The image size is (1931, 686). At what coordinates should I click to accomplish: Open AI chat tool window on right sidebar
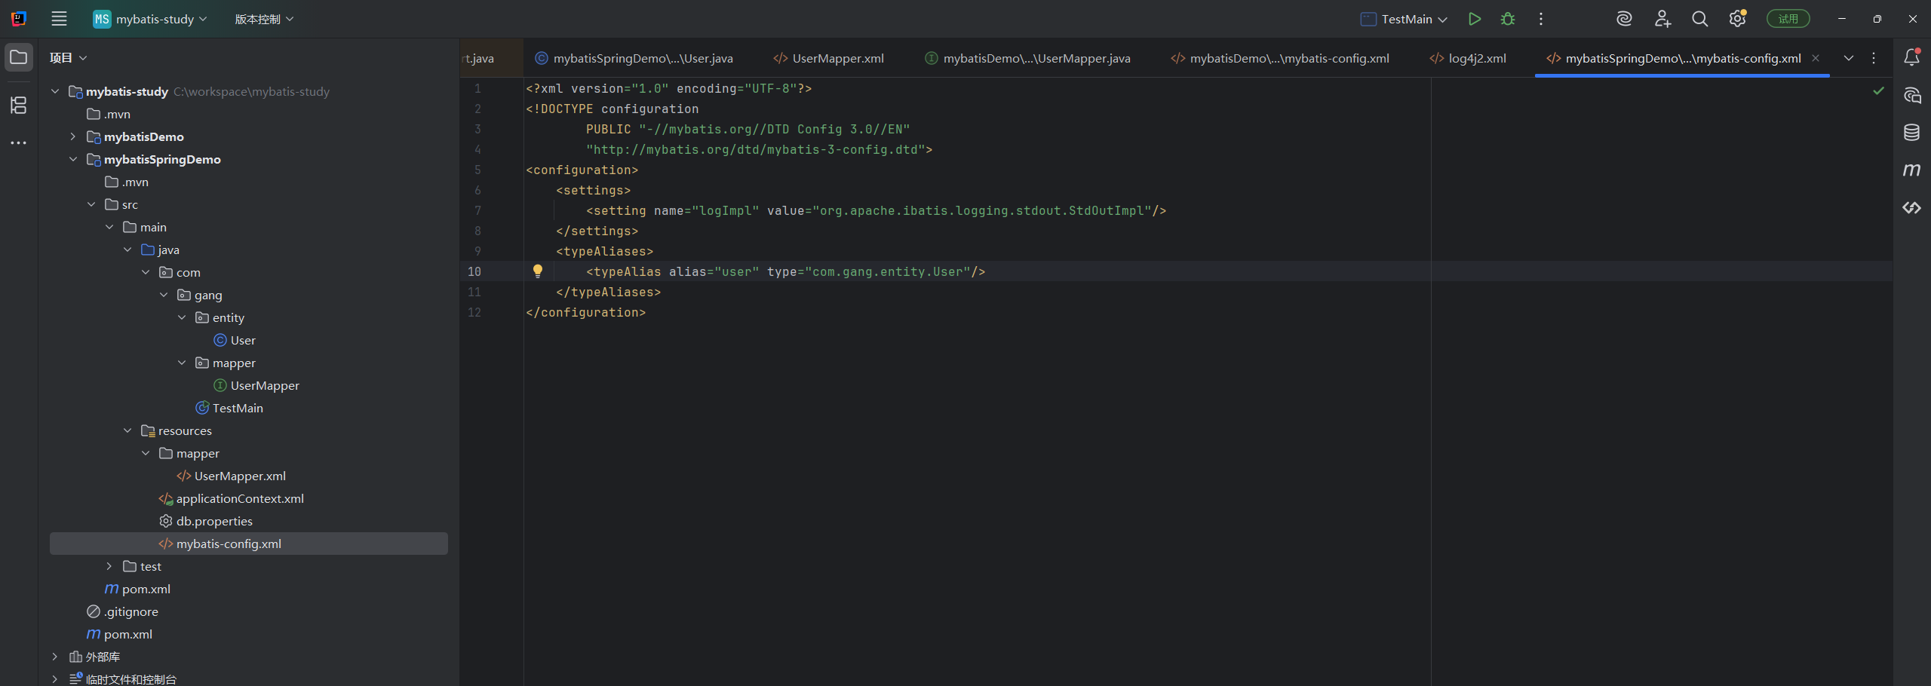(x=1911, y=96)
